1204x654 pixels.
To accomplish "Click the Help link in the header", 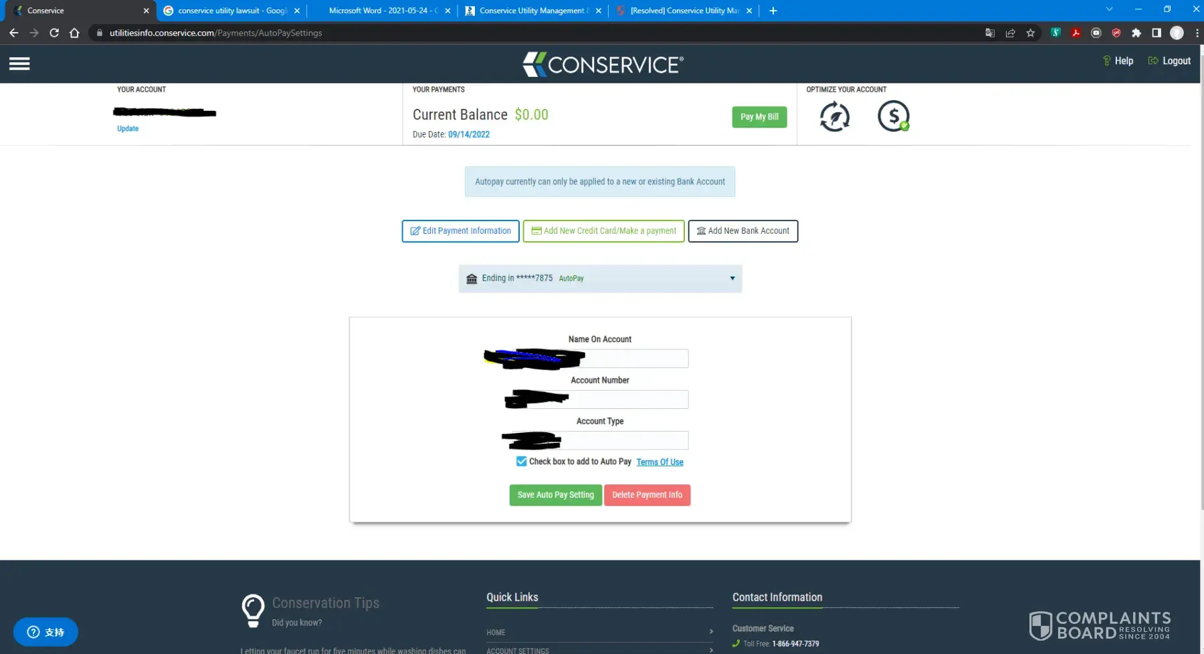I will (x=1124, y=61).
